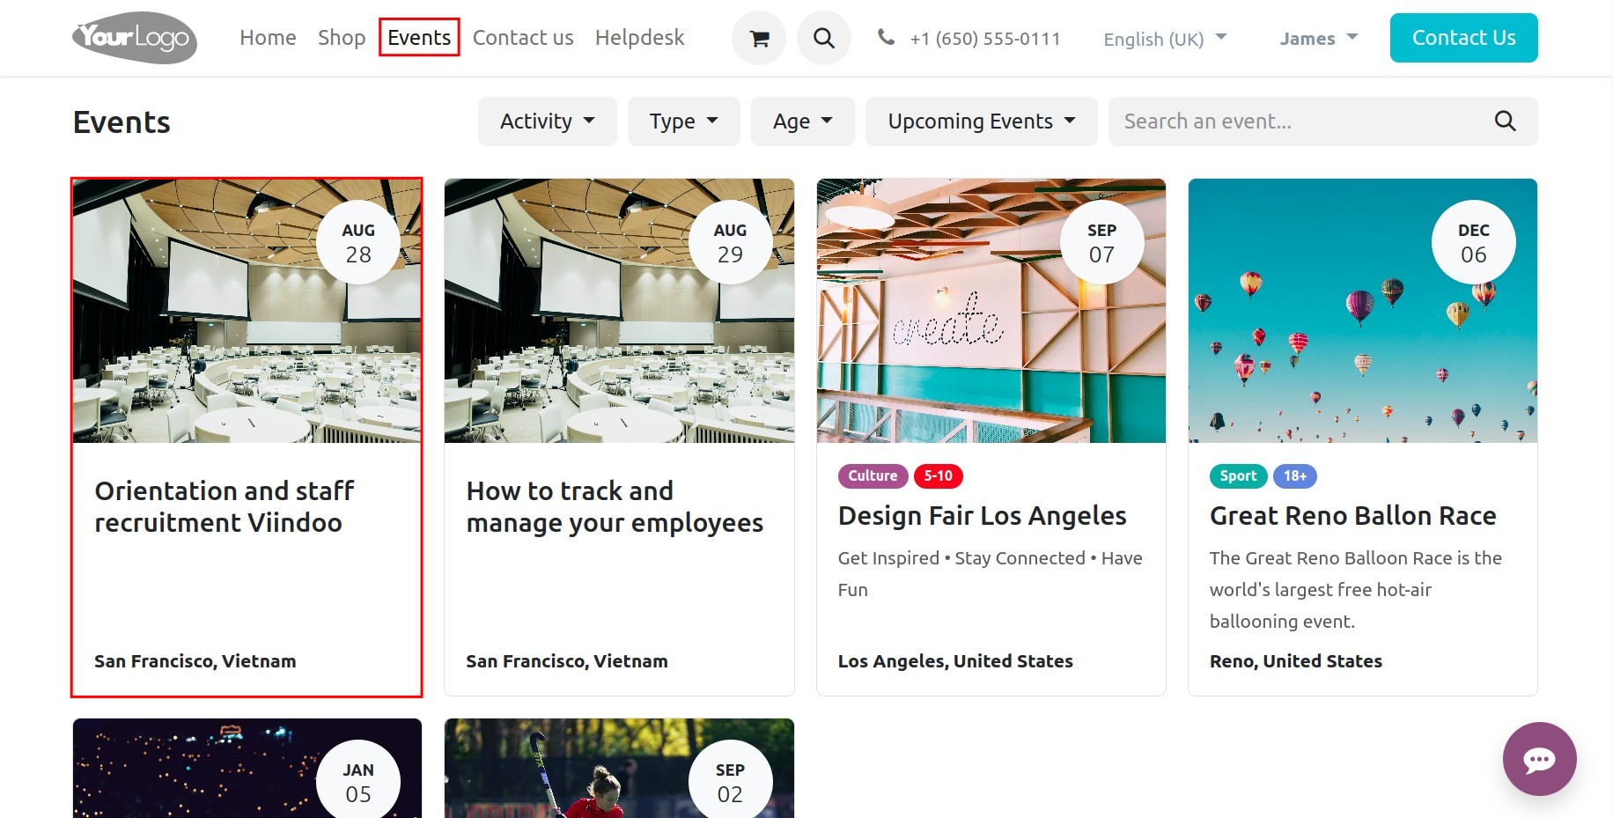Viewport: 1613px width, 818px height.
Task: Click the header search magnifier icon
Action: pos(824,38)
